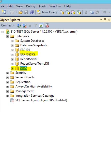Select the ReportServer database
The image size is (111, 159).
pyautogui.click(x=29, y=59)
